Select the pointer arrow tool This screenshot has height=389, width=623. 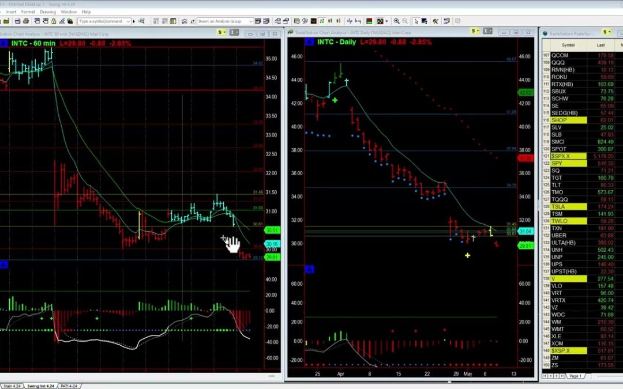[416, 21]
